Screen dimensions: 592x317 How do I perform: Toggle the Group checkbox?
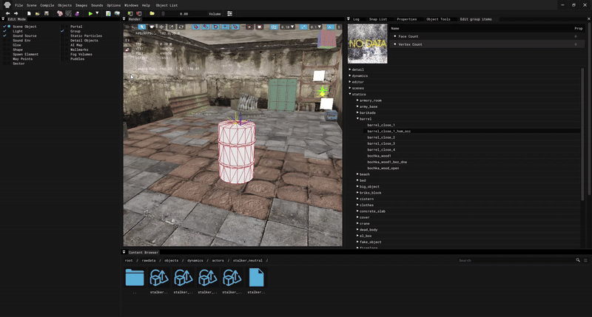62,31
